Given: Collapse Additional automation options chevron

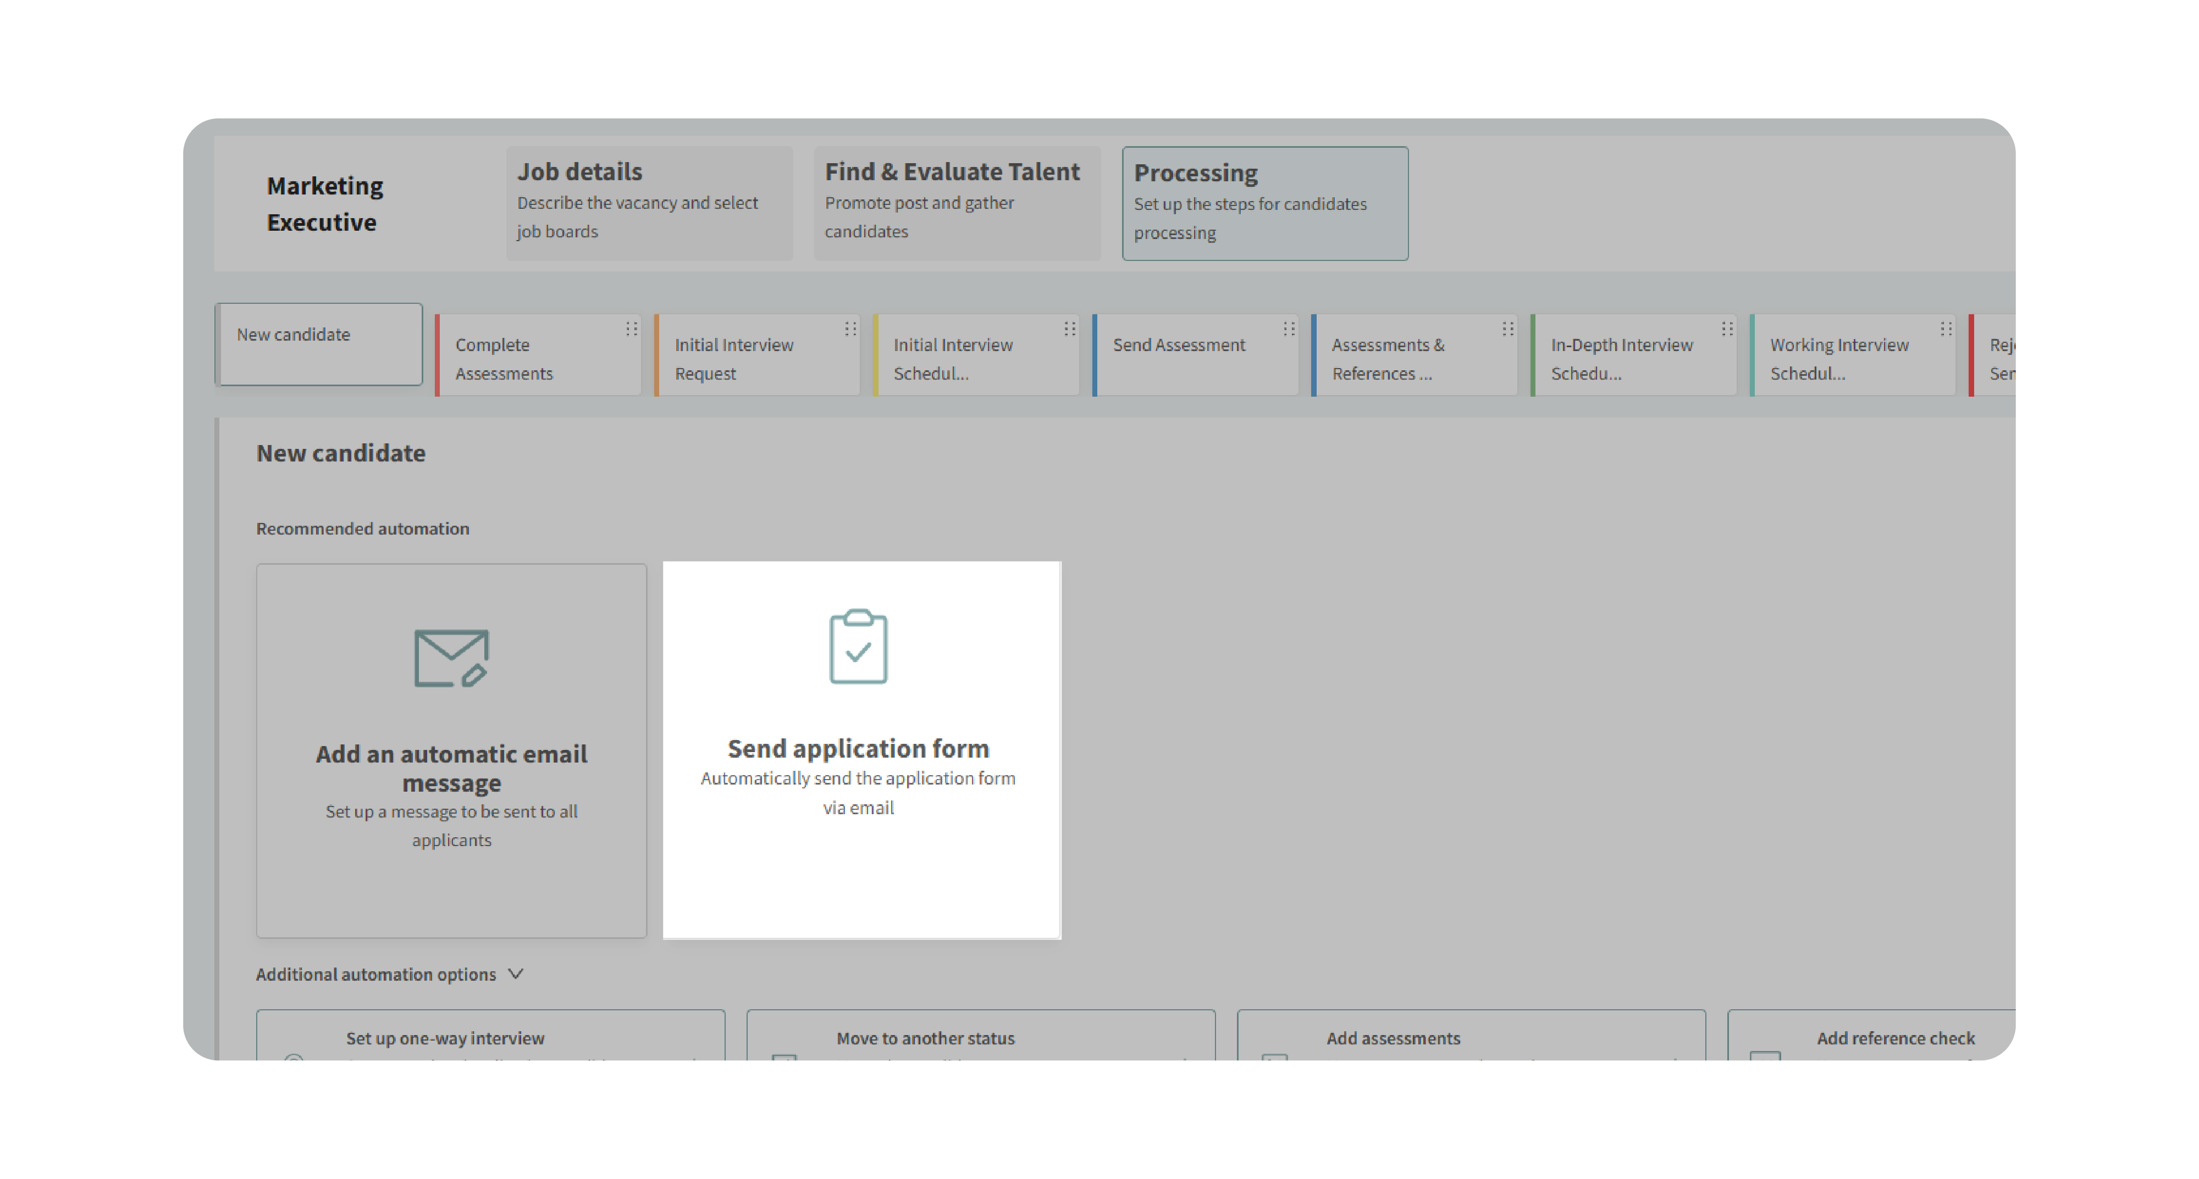Looking at the screenshot, I should click(516, 974).
